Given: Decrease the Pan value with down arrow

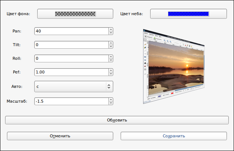Looking at the screenshot, I should [x=111, y=33].
